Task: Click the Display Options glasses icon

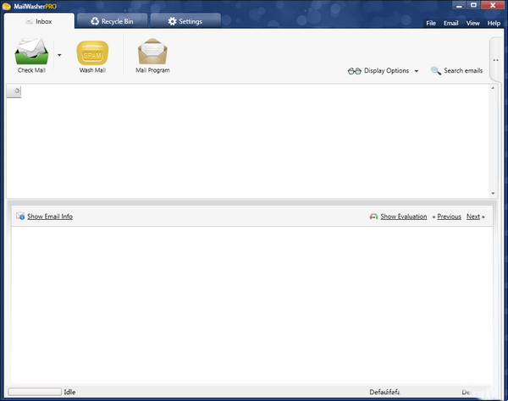Action: [x=355, y=71]
